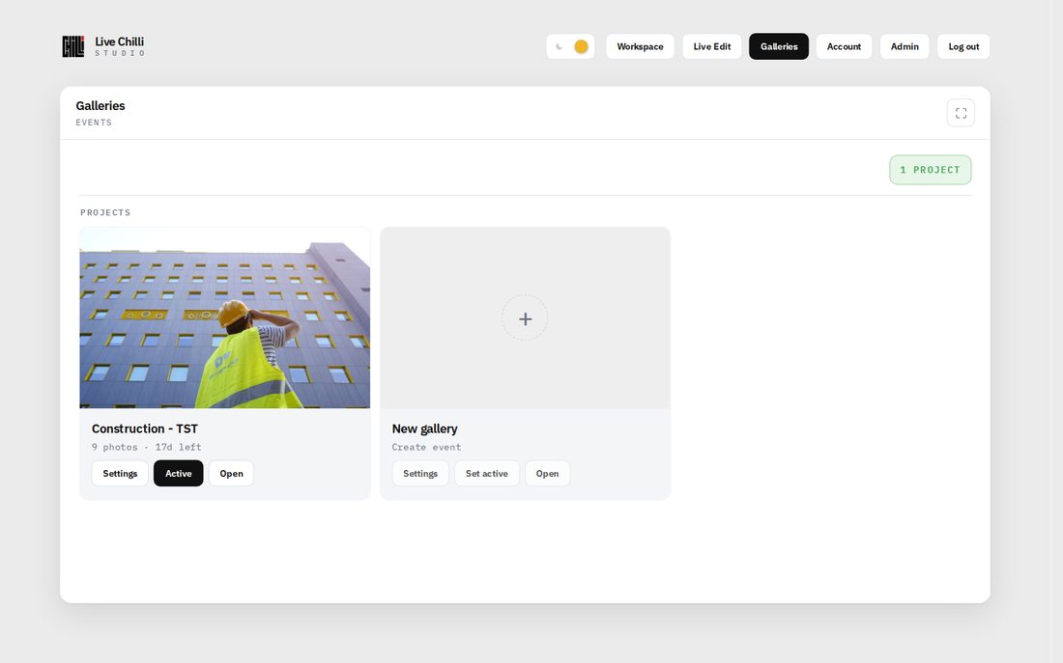The height and width of the screenshot is (663, 1063).
Task: Open the Workspace tab
Action: tap(640, 46)
